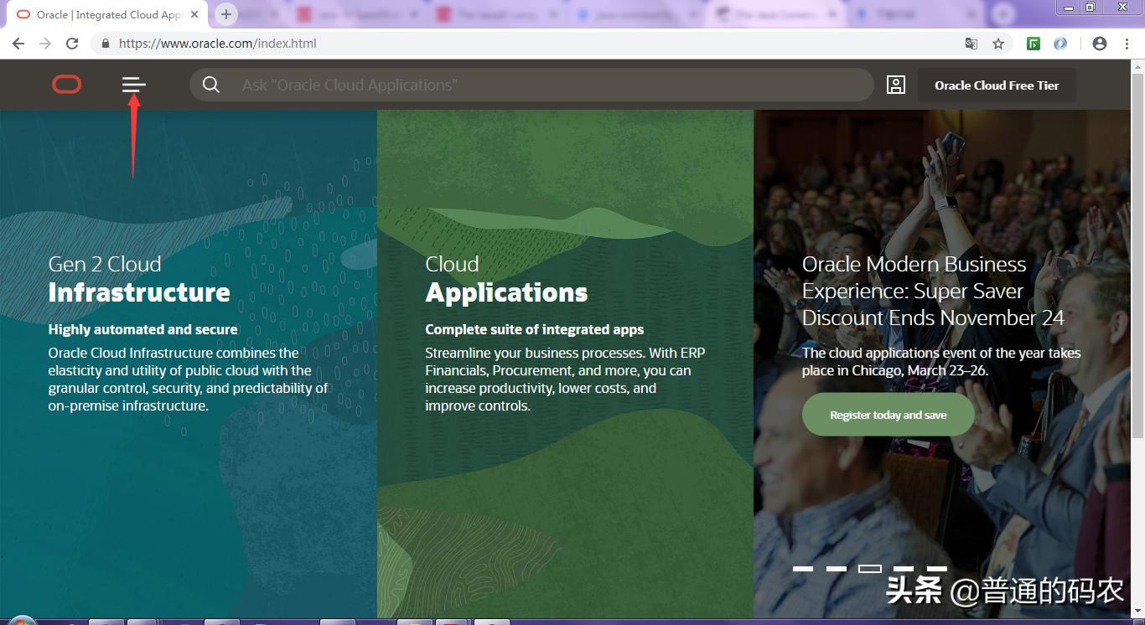
Task: Open the Oracle hamburger navigation menu
Action: (133, 85)
